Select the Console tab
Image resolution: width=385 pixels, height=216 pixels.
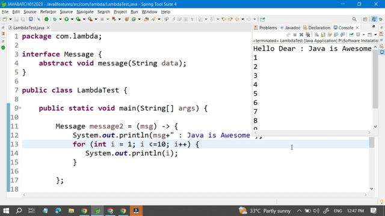pyautogui.click(x=343, y=28)
